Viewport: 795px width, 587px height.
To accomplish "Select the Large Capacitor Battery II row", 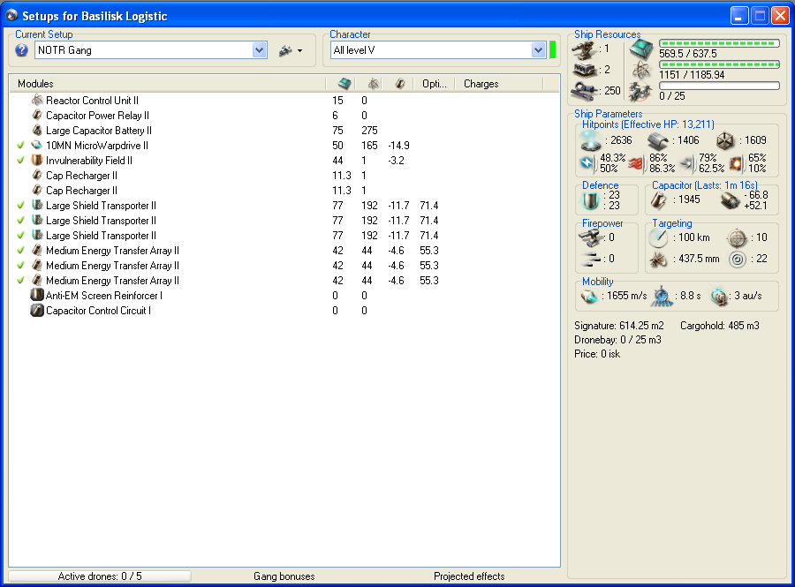I will (284, 131).
